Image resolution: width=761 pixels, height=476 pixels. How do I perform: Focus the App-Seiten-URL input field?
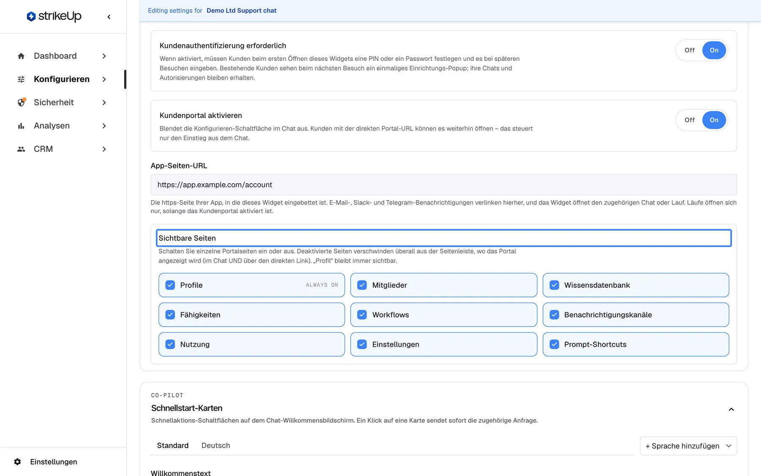pos(443,185)
